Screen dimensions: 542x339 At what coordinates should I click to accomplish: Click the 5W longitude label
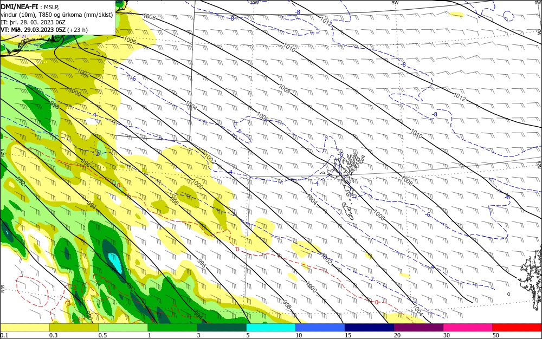(x=395, y=3)
